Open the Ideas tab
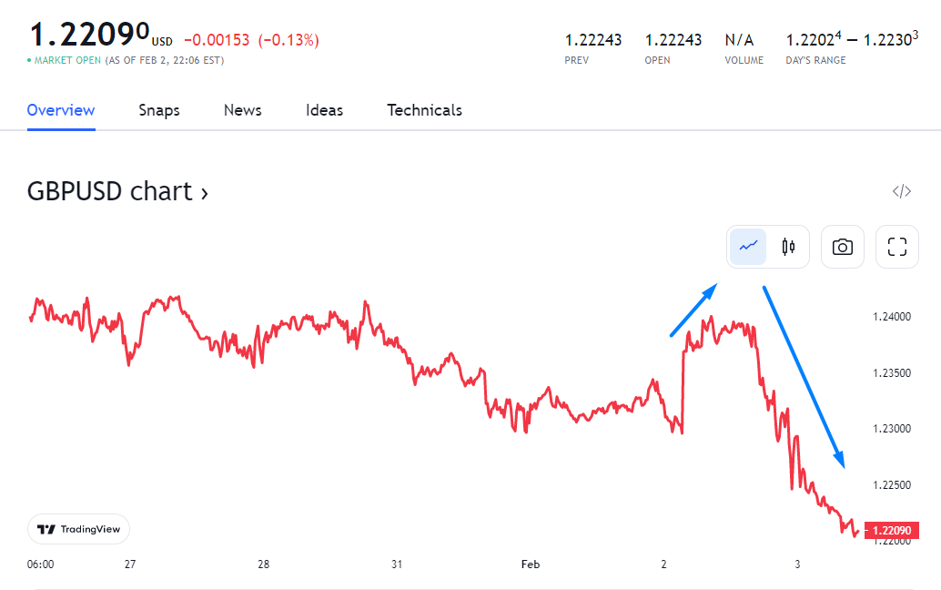 pyautogui.click(x=324, y=110)
